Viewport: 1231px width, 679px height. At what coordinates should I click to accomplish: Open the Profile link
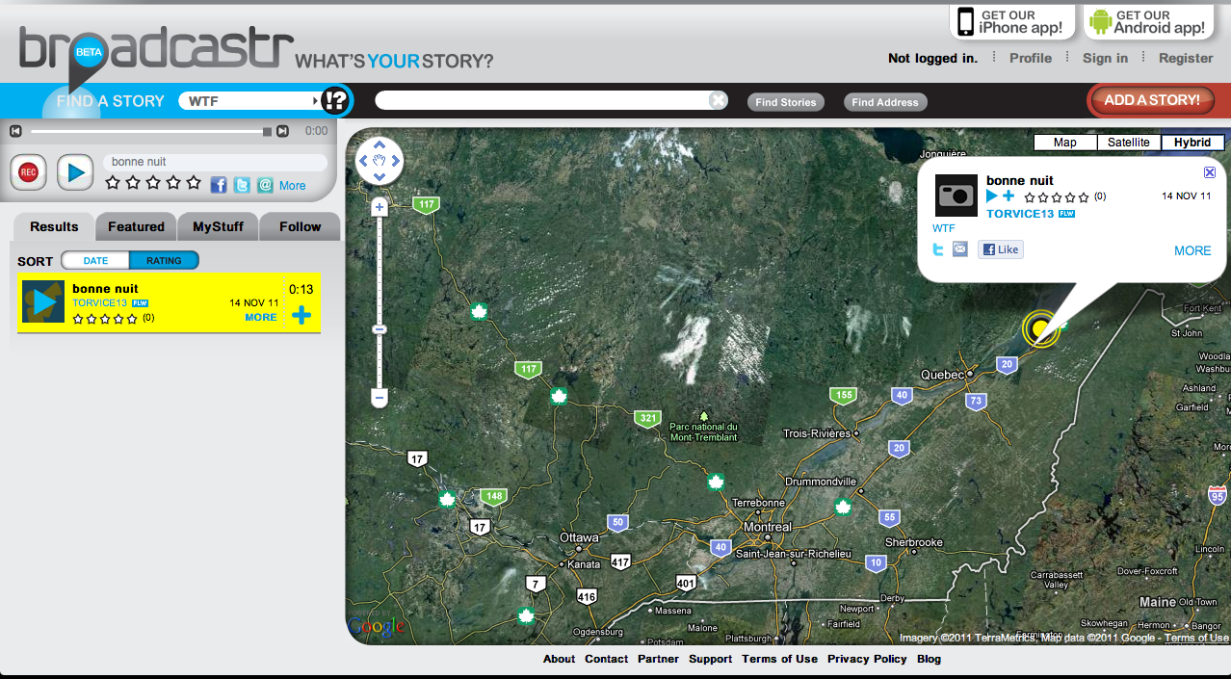[1031, 58]
